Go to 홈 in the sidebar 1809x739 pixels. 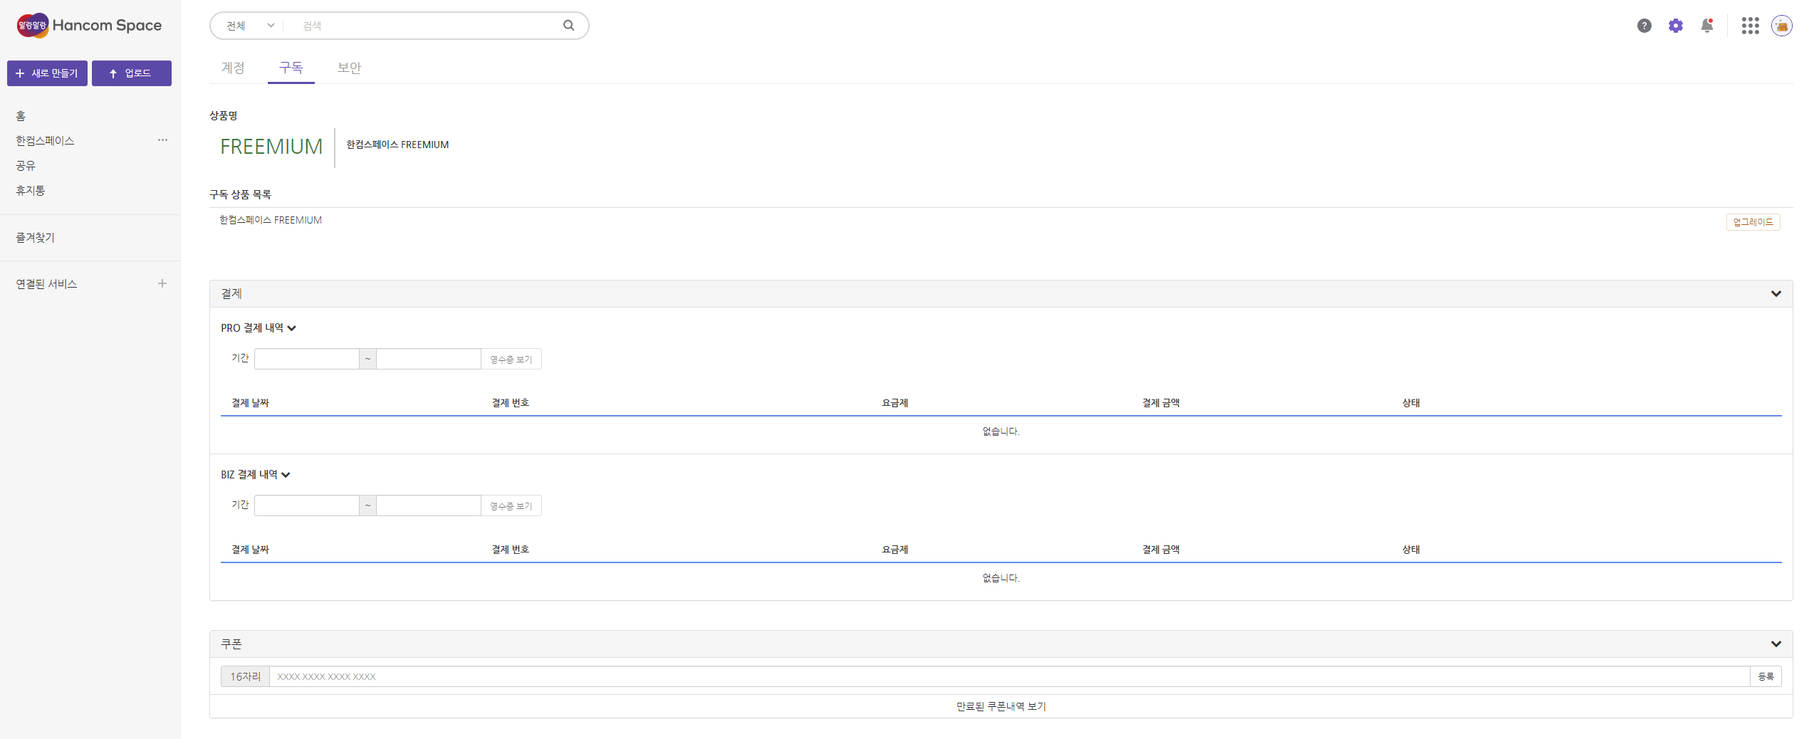tap(21, 116)
